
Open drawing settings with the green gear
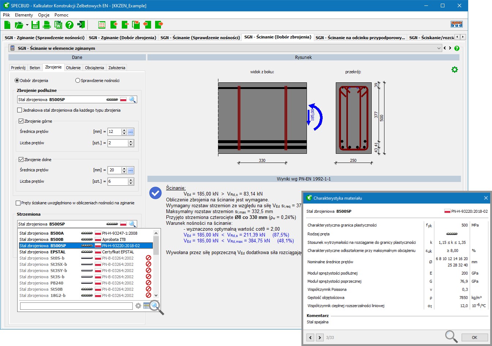(454, 70)
